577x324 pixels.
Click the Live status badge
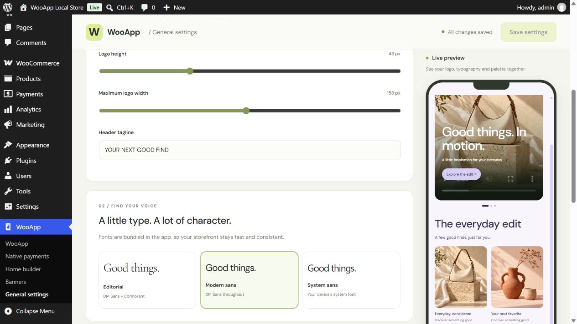94,7
